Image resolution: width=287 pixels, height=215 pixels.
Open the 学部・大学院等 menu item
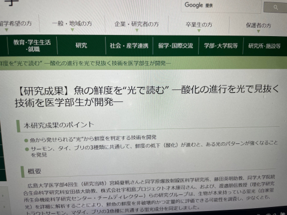coord(221,46)
